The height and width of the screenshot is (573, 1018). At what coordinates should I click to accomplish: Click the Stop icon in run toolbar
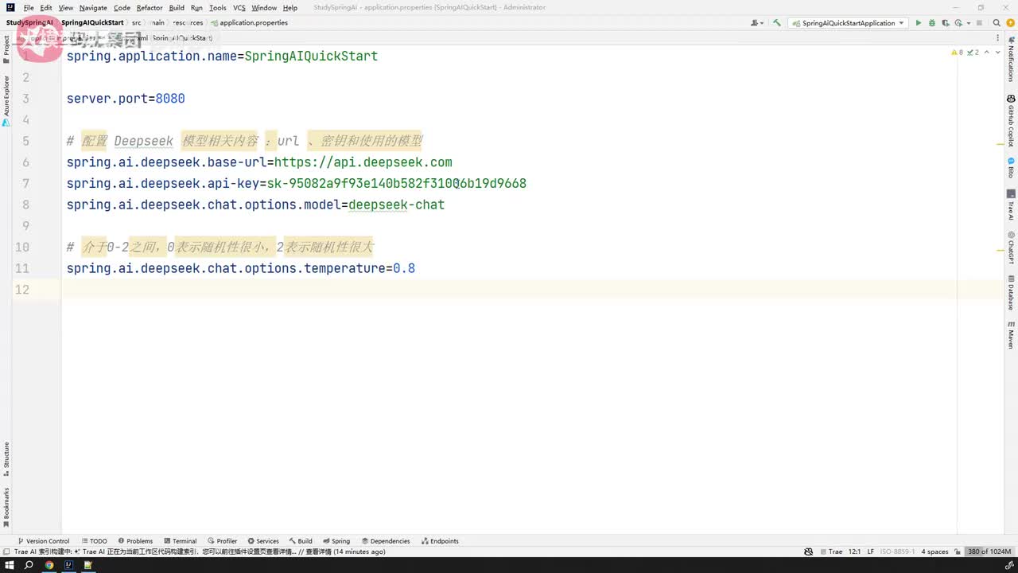pos(977,23)
